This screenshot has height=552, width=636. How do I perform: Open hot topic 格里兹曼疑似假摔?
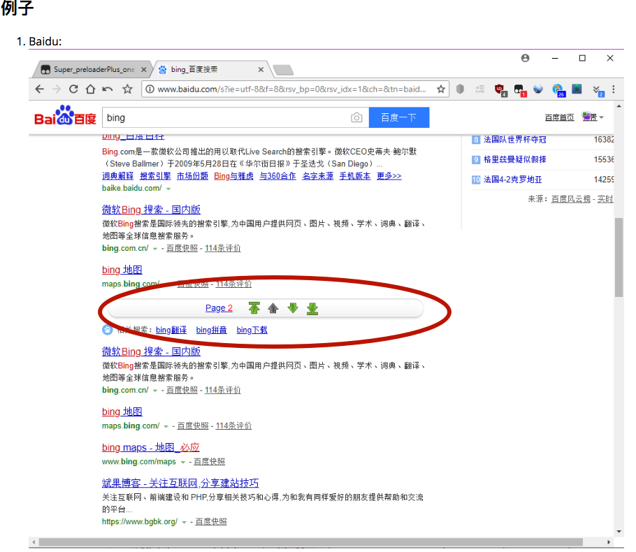point(514,159)
